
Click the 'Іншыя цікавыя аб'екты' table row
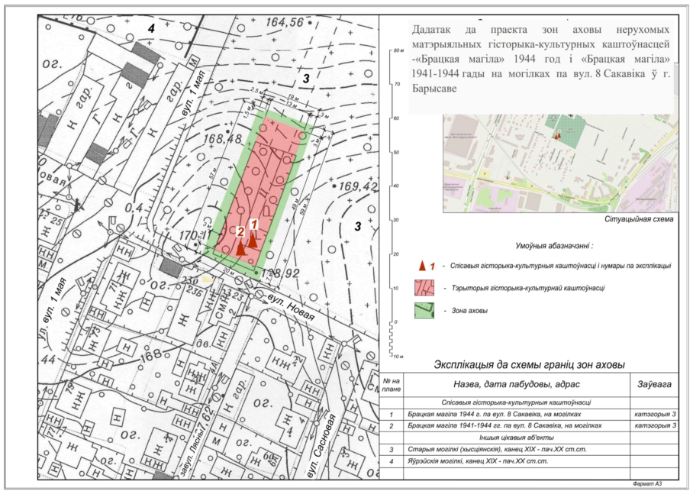516,438
